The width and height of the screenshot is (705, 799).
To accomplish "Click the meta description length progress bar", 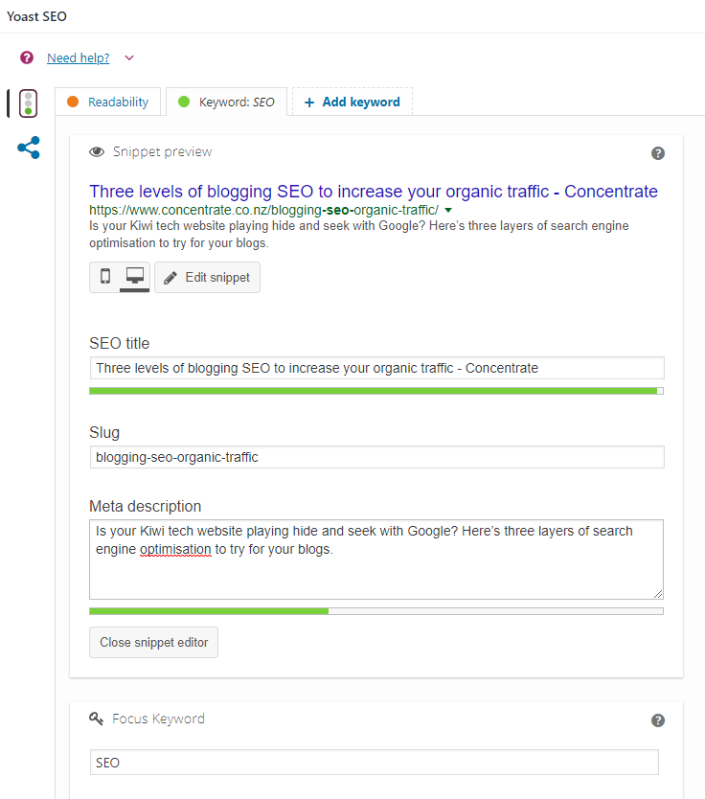I will (x=376, y=611).
